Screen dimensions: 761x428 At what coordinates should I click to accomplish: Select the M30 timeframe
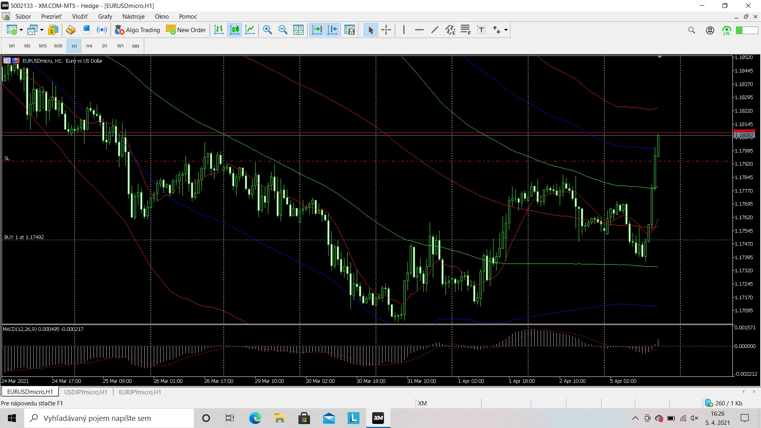58,46
